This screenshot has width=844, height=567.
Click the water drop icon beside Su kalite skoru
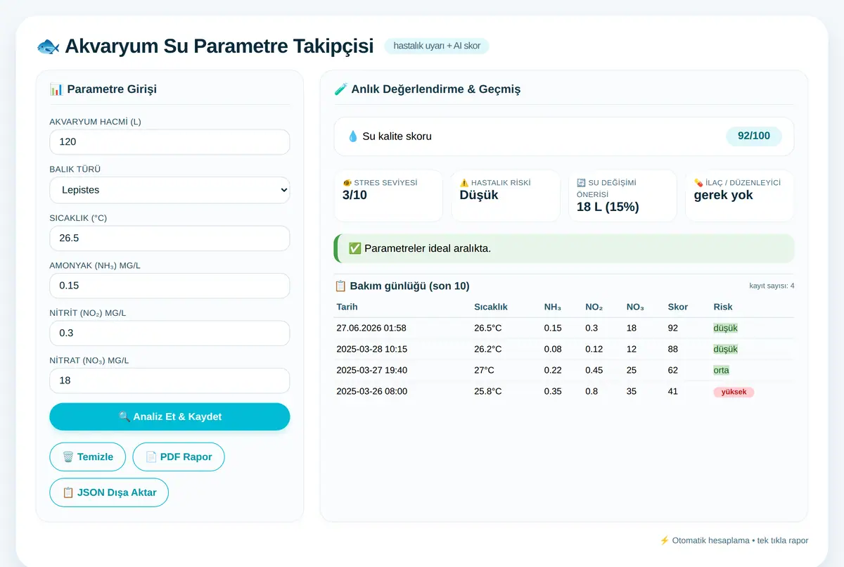[353, 136]
